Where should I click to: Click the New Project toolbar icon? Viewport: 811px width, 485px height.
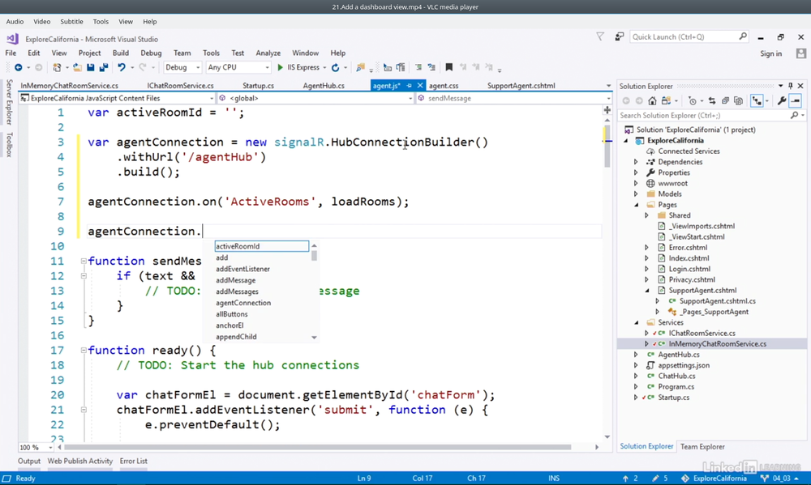point(57,67)
